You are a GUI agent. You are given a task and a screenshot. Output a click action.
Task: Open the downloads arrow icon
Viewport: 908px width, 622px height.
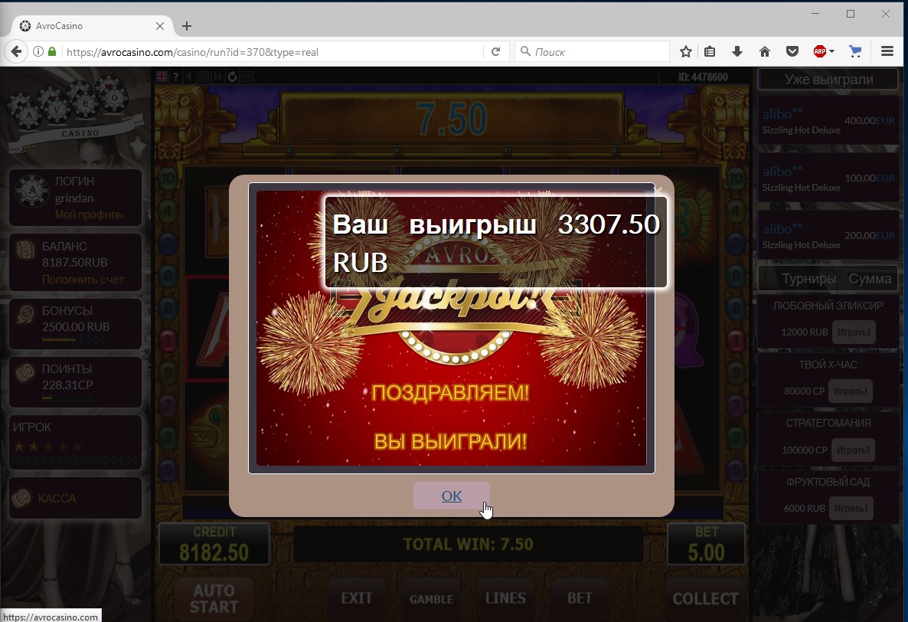(737, 51)
